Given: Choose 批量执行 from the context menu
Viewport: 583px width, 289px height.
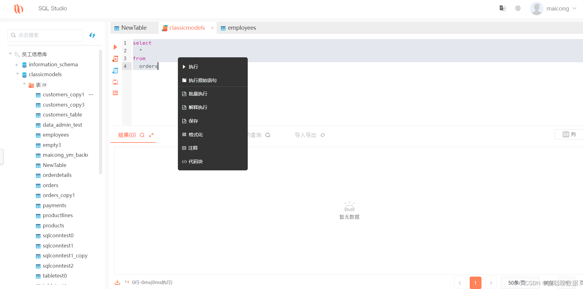Looking at the screenshot, I should [x=213, y=94].
